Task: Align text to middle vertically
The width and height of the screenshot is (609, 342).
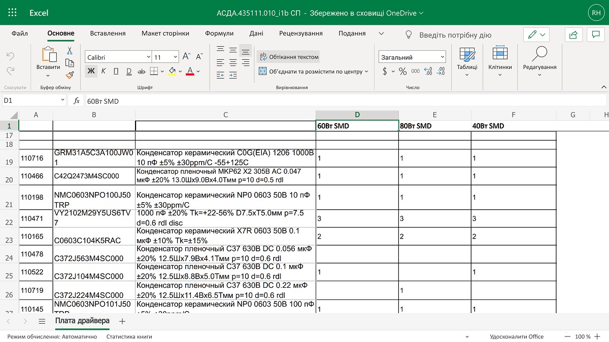Action: pos(233,50)
